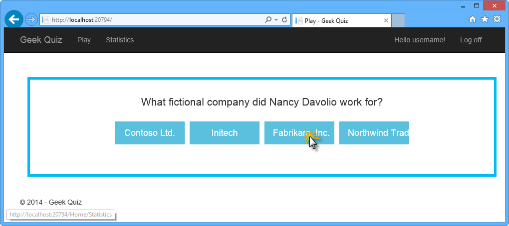Choose the Contoso Ltd. answer
509x226 pixels.
click(150, 133)
